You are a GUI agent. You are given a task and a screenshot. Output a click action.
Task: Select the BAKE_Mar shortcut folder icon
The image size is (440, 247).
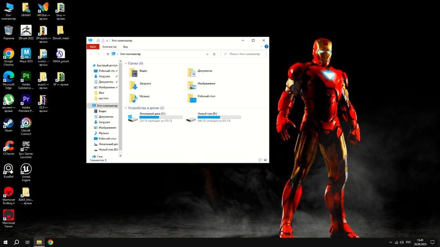tap(26, 196)
